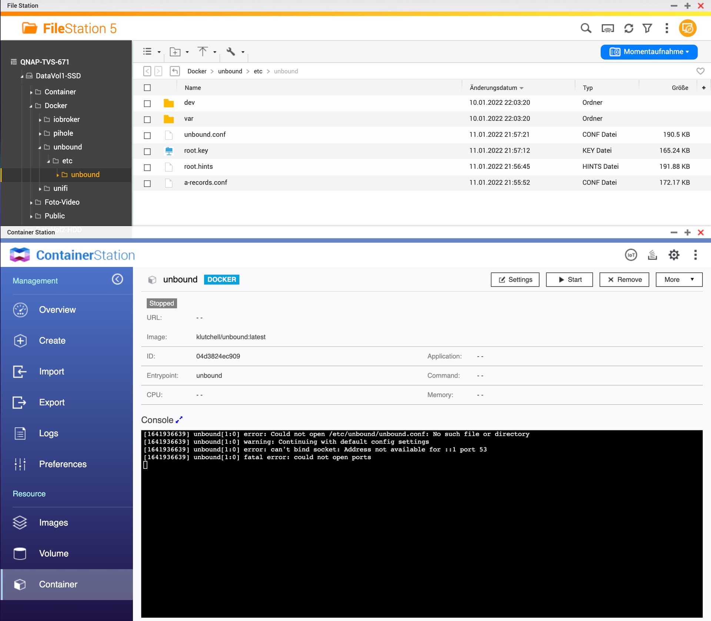Open Import in sidebar

pos(67,371)
